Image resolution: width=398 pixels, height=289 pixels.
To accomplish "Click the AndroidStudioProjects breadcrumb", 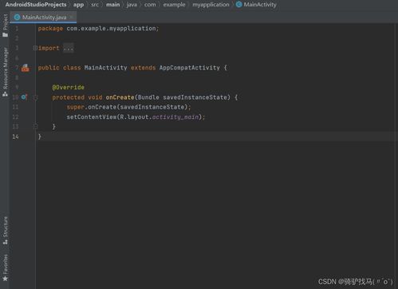I will point(36,5).
